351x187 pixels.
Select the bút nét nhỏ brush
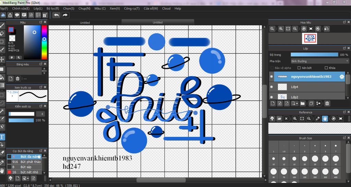(25, 172)
